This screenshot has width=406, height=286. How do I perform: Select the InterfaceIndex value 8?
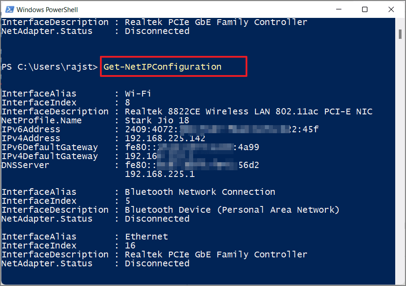[127, 102]
